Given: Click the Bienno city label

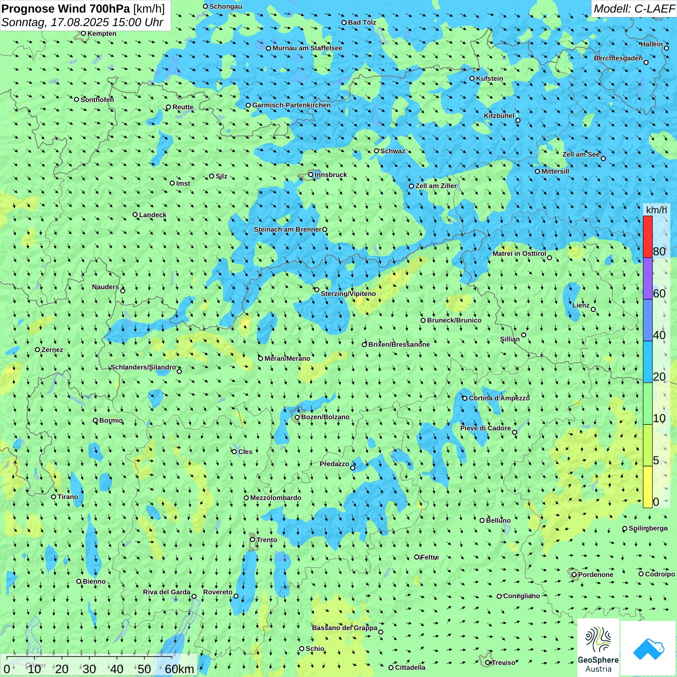Looking at the screenshot, I should click(94, 581).
